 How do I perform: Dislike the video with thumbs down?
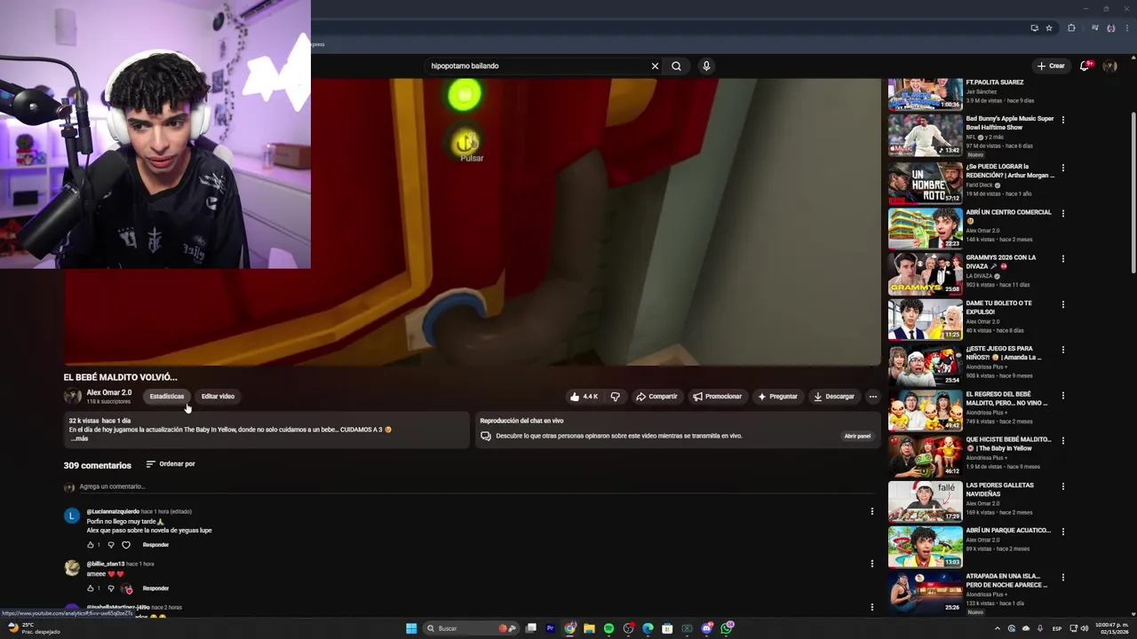point(615,397)
